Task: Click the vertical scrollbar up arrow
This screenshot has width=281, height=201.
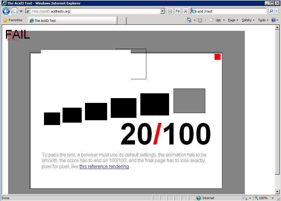Action: 277,27
